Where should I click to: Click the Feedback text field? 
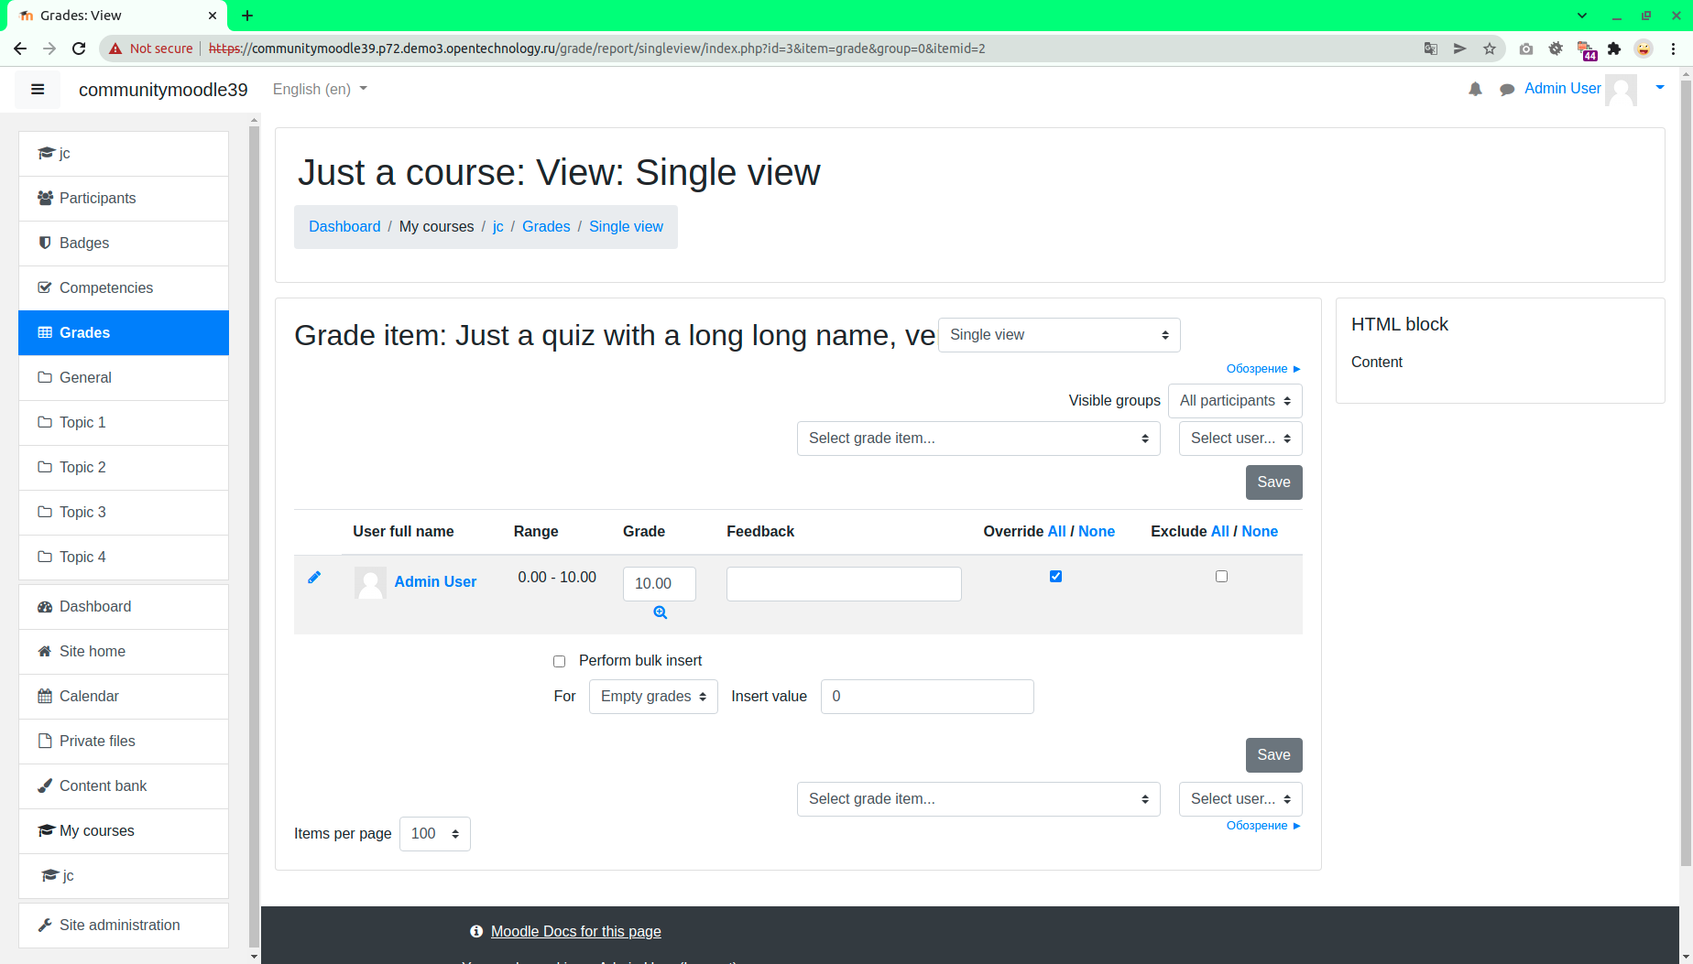click(844, 584)
